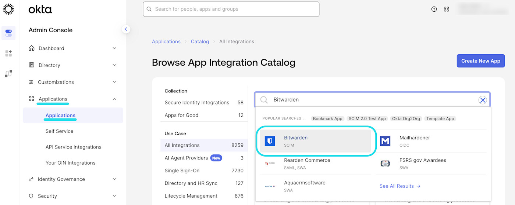Click the Aquacrmsoftware logo

coord(270,186)
